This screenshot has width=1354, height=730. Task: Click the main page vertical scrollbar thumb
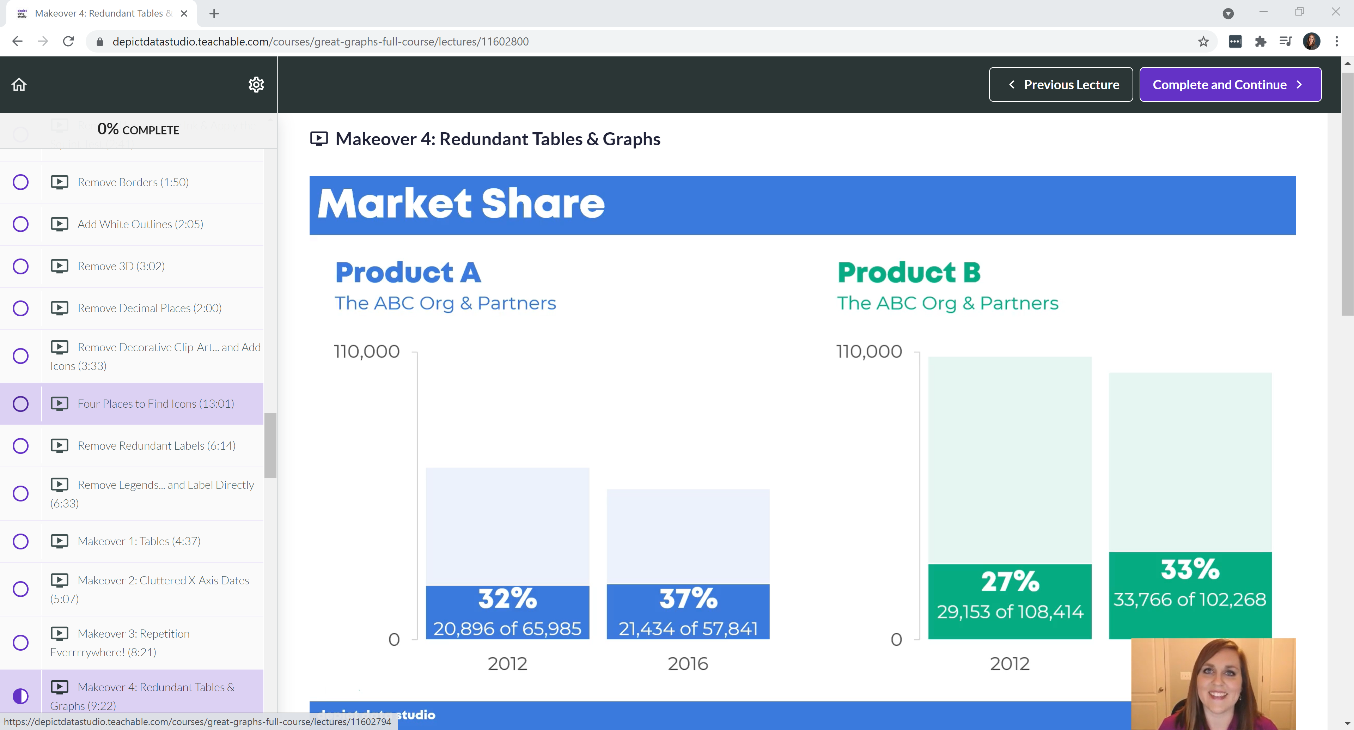1347,194
